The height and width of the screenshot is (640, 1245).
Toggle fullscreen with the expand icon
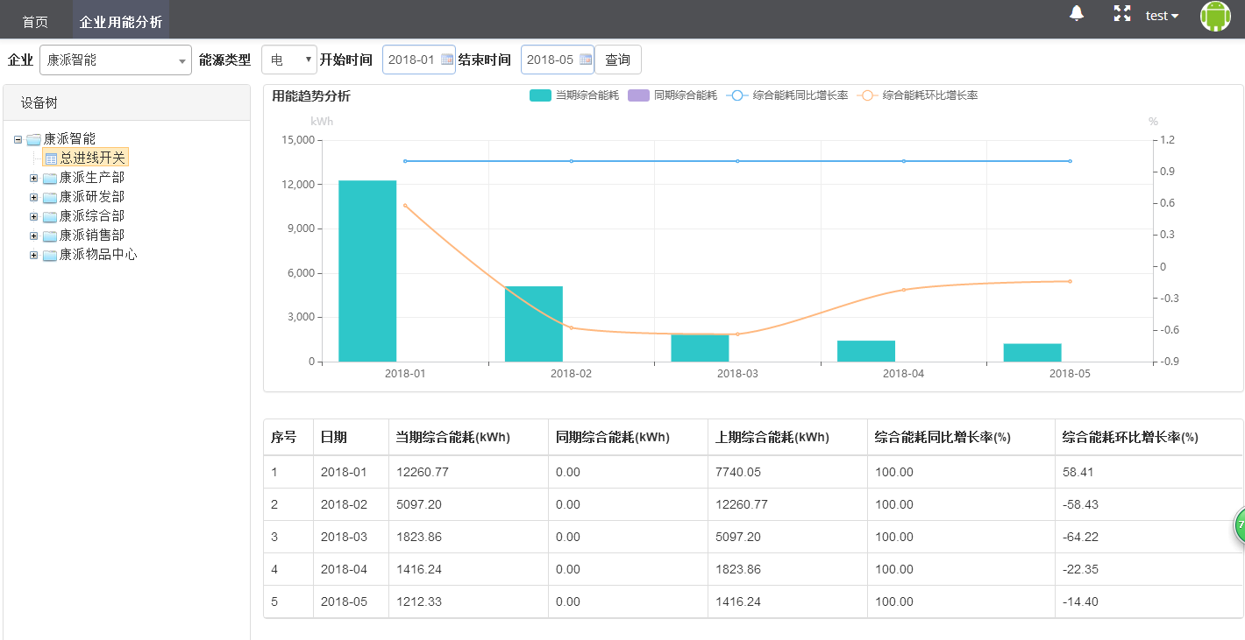tap(1121, 13)
